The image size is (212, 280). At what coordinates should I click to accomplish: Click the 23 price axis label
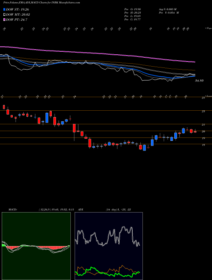click(203, 111)
